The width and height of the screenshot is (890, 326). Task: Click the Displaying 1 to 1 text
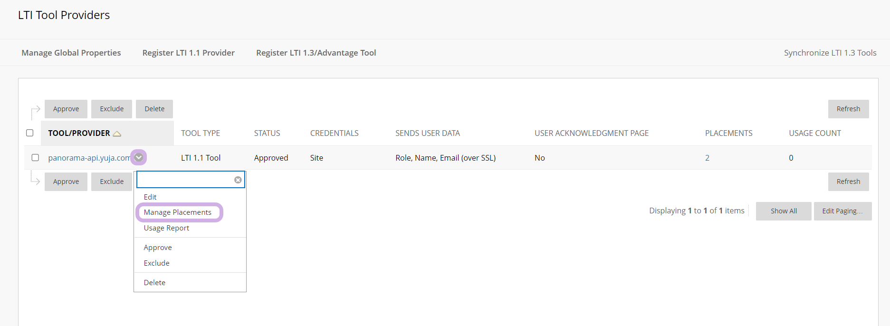(697, 211)
